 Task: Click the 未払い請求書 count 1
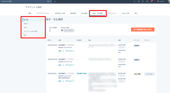50,31
